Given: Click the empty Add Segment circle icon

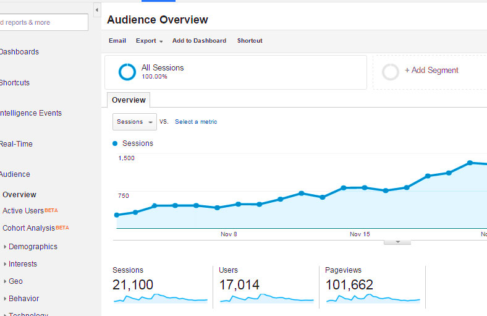Looking at the screenshot, I should click(x=391, y=72).
